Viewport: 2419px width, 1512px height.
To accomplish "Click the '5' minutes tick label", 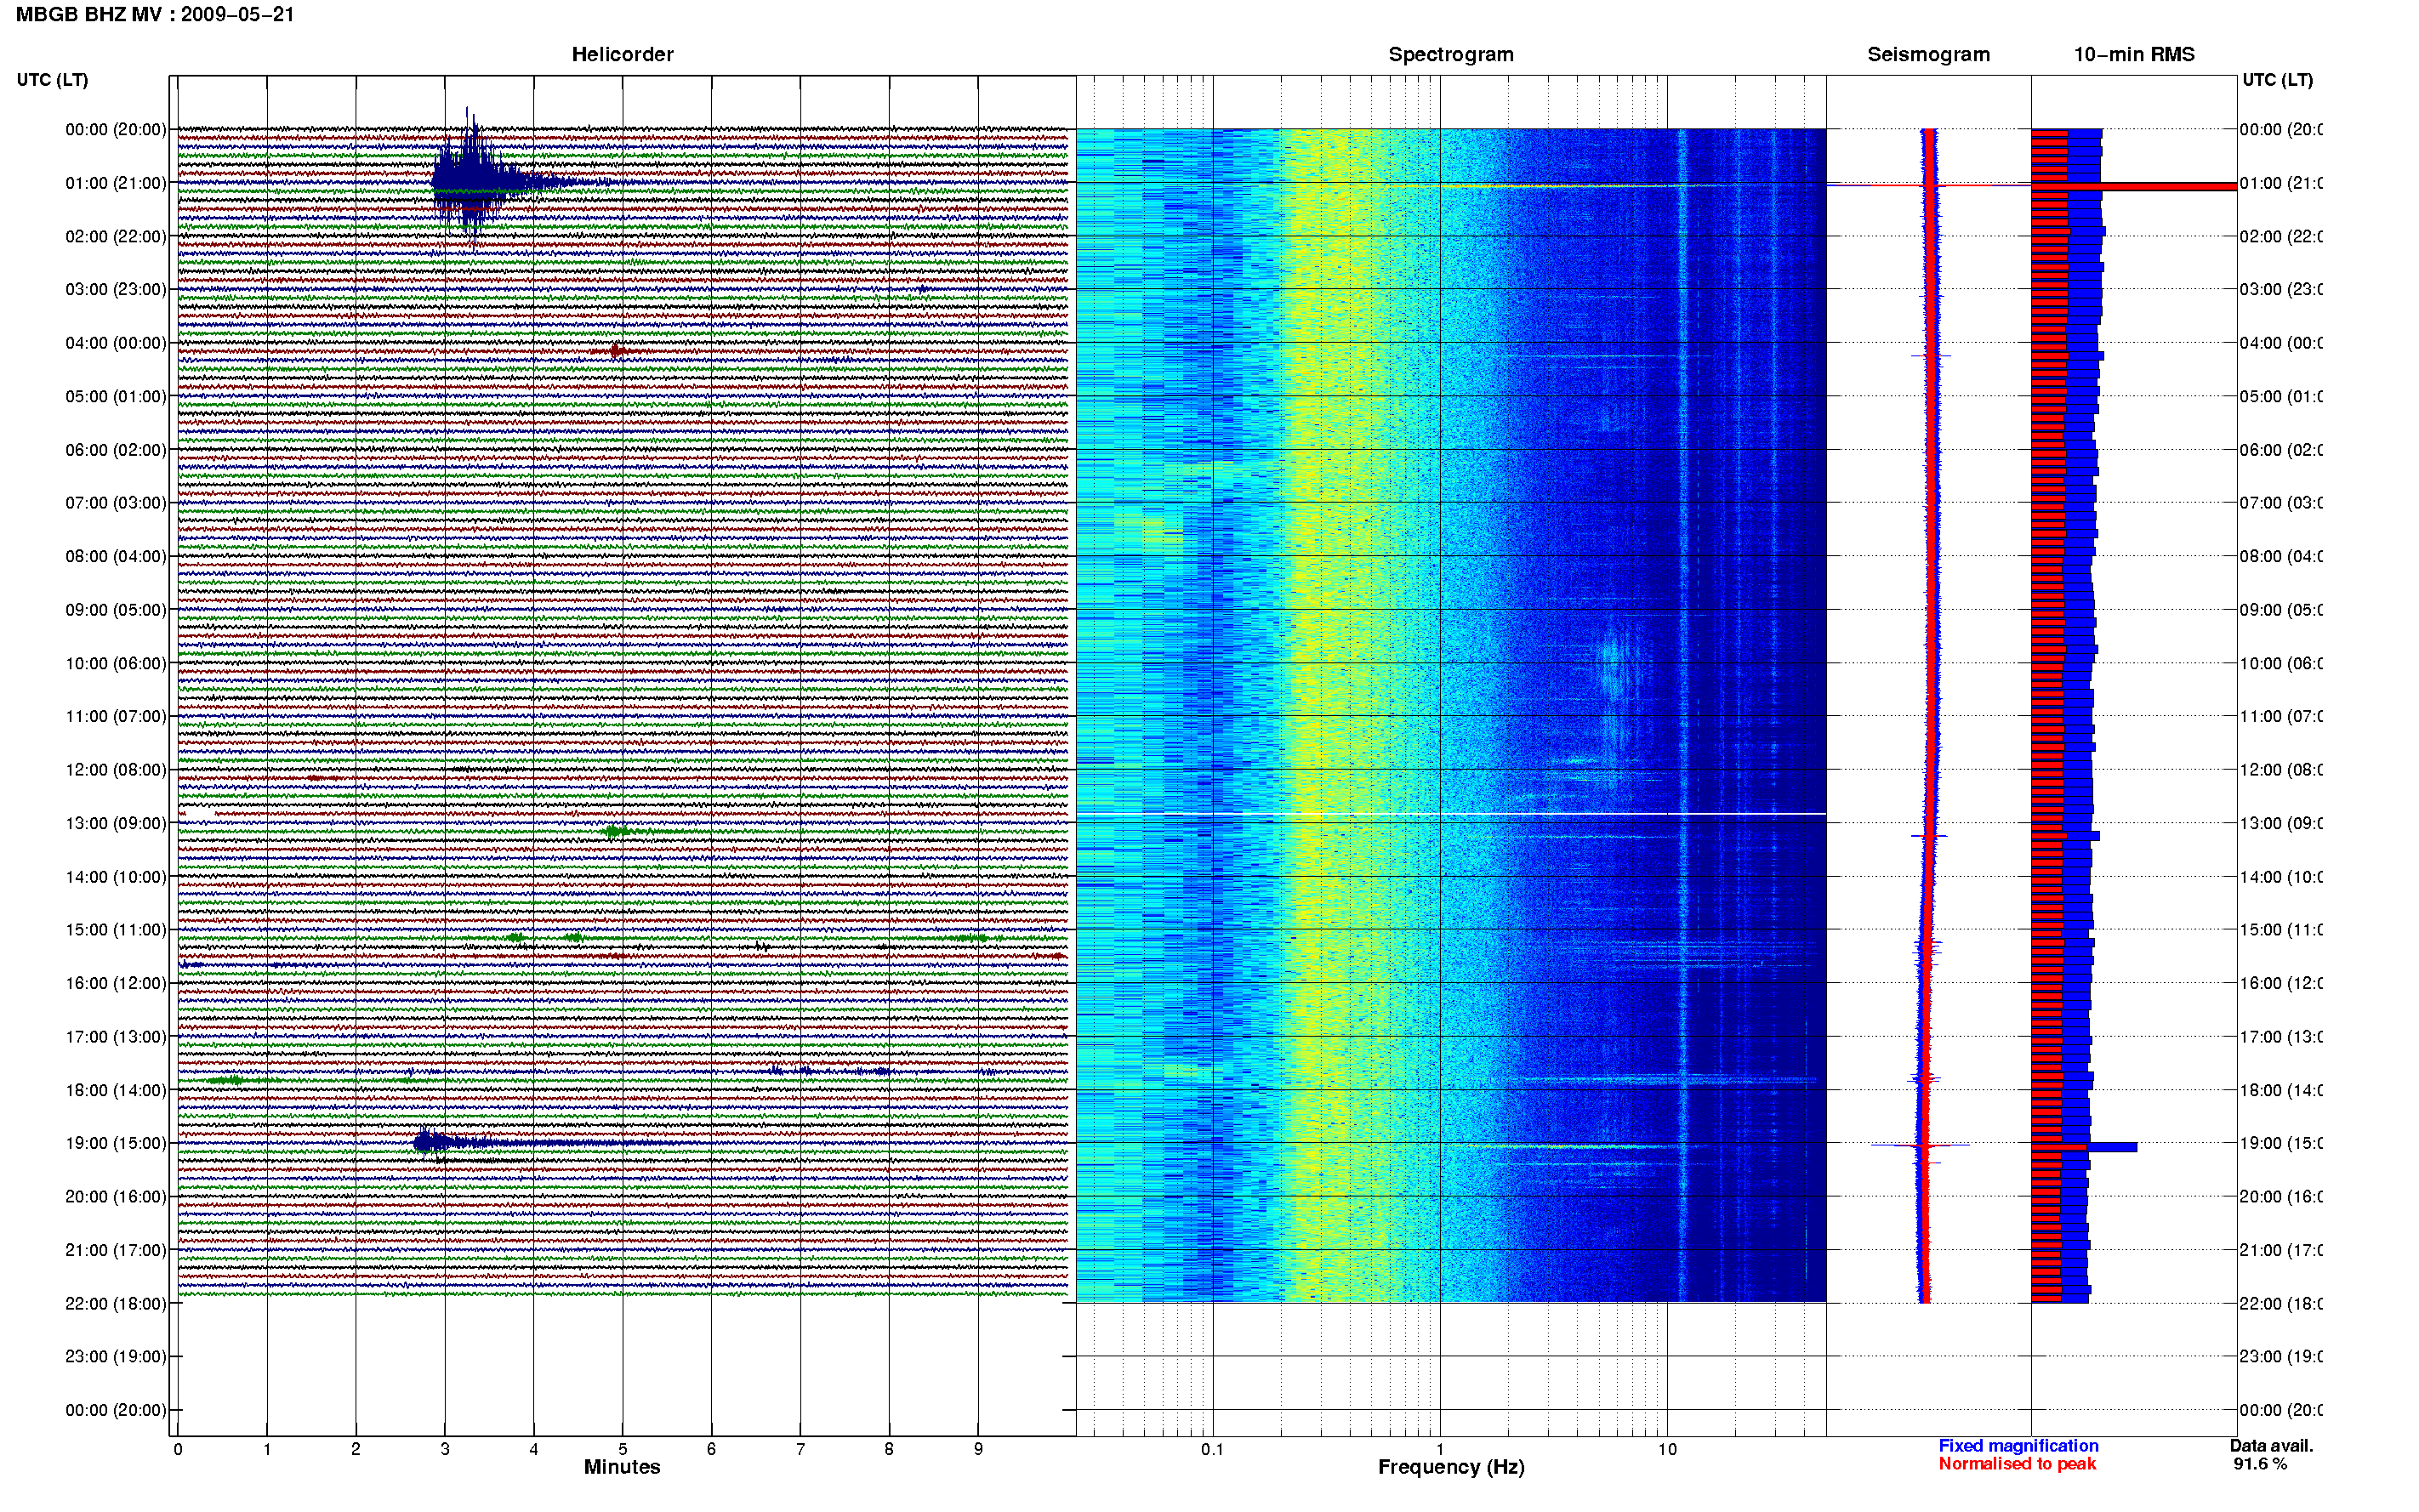I will point(622,1449).
